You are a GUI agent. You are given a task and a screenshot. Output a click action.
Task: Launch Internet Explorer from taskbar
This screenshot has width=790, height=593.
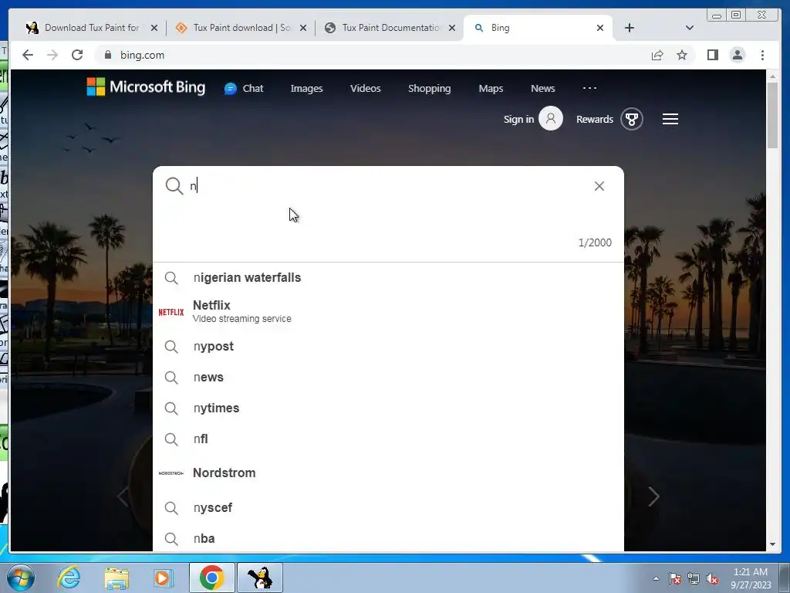click(x=69, y=578)
